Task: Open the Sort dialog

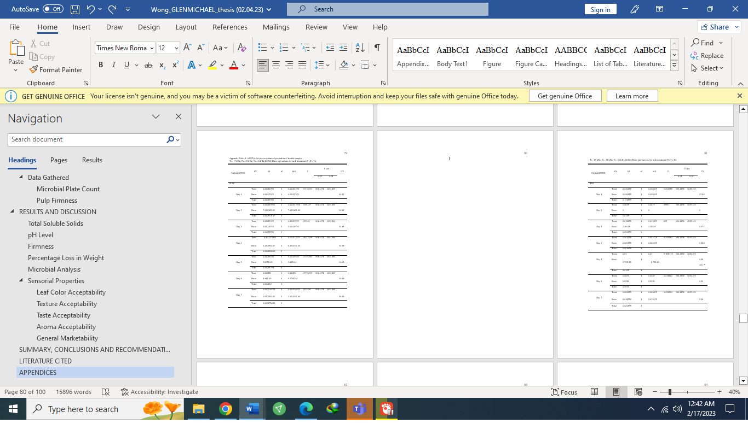Action: point(360,48)
